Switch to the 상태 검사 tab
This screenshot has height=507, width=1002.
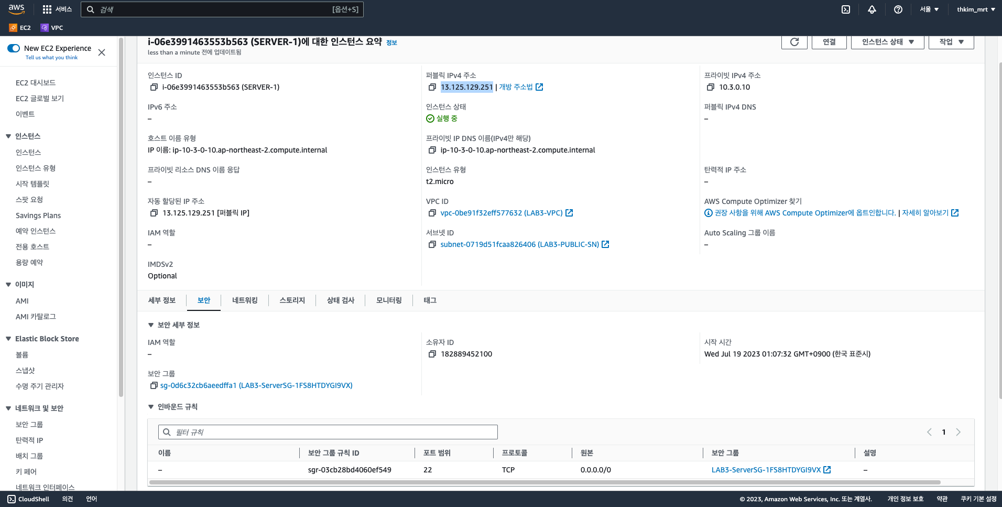click(341, 300)
